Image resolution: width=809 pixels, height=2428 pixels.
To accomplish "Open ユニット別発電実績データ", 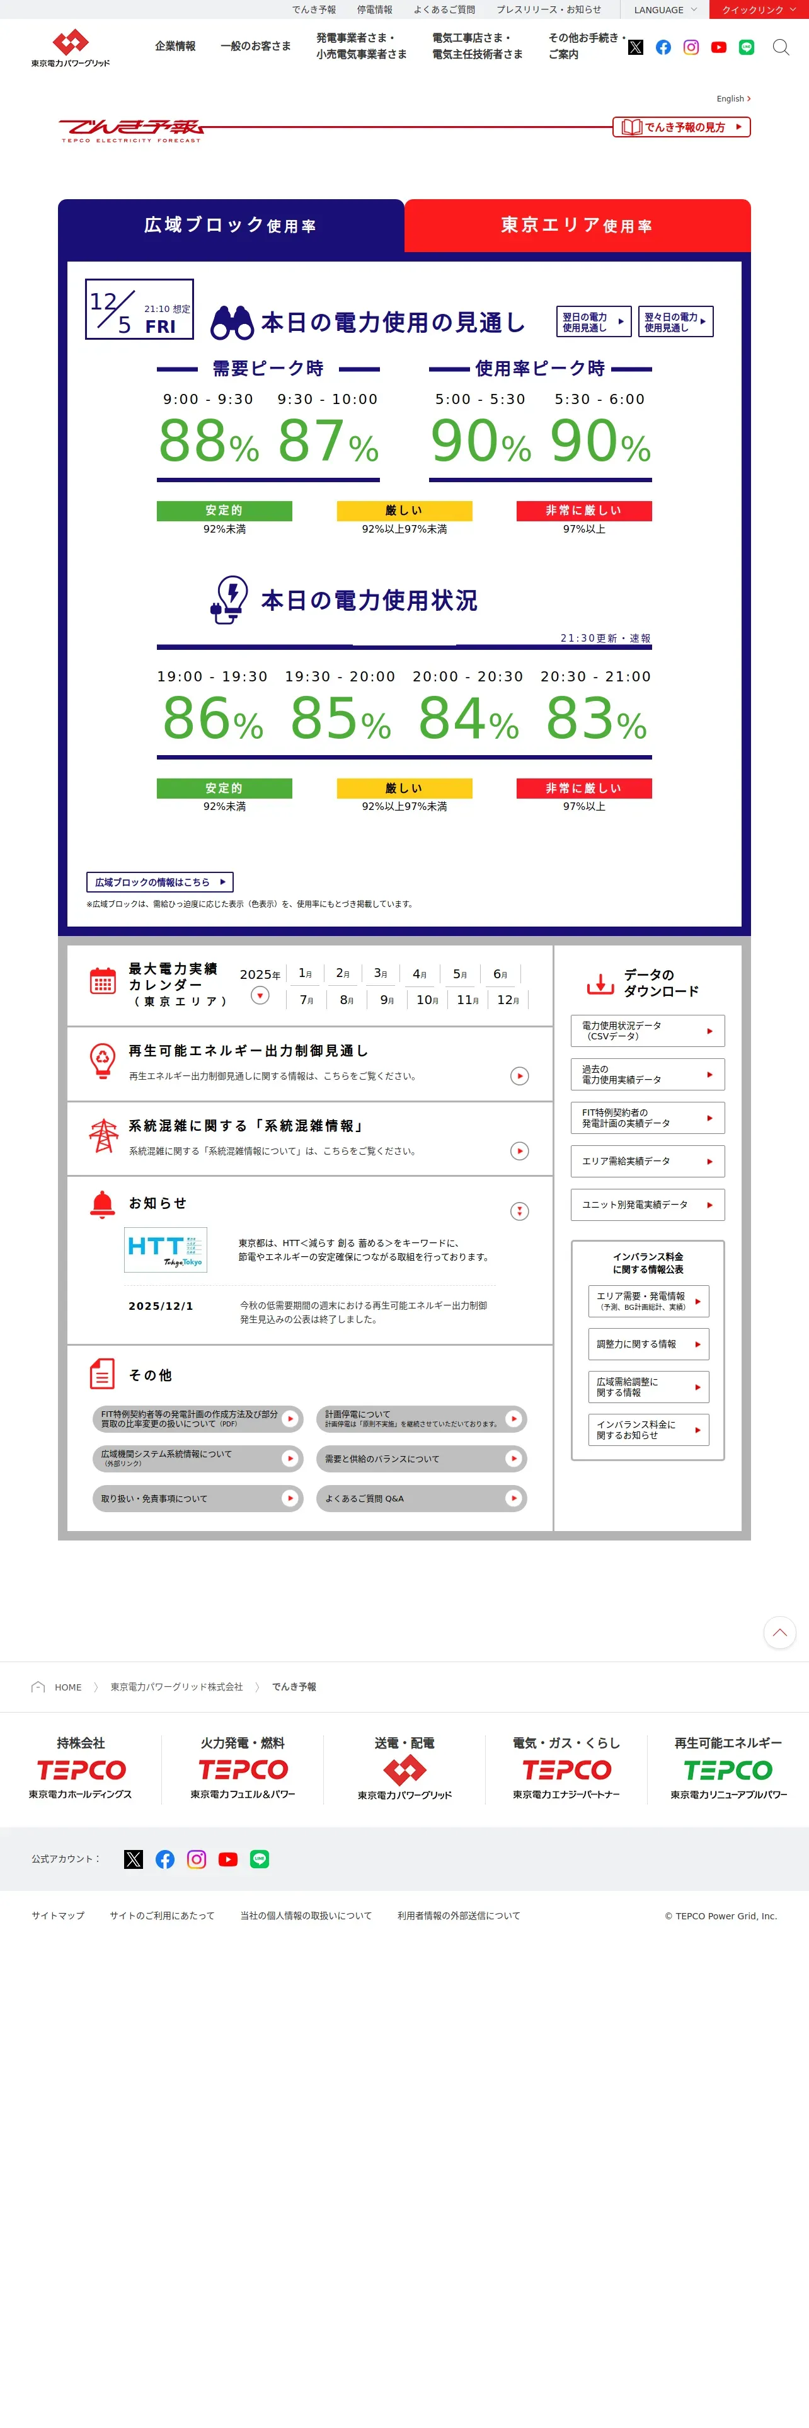I will pyautogui.click(x=648, y=1205).
